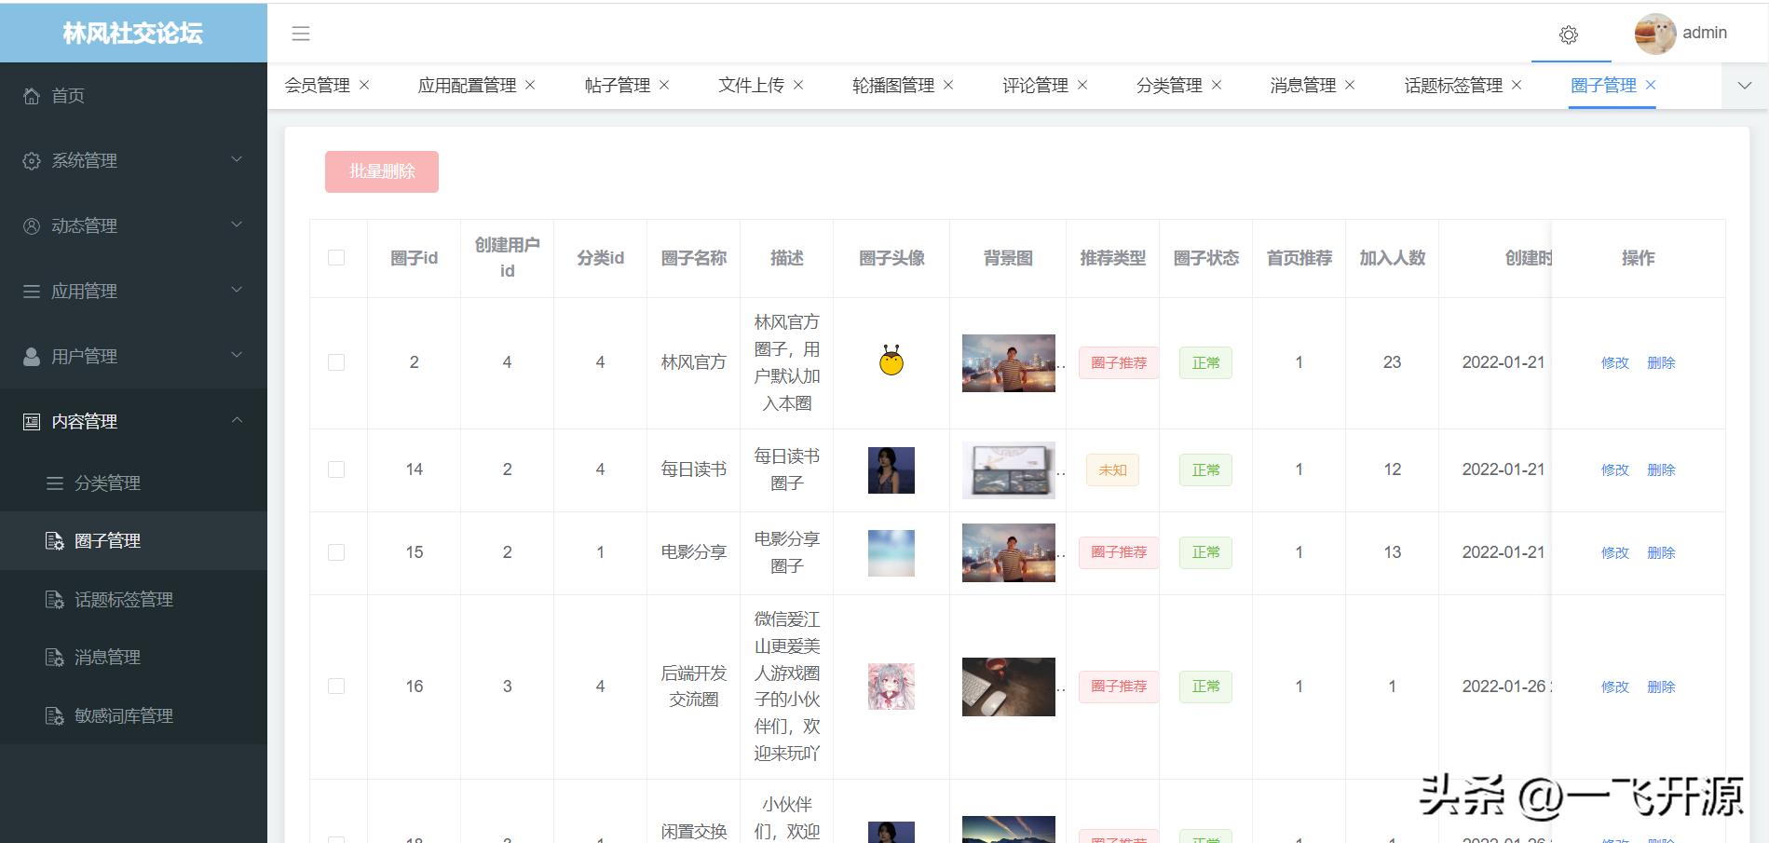Switch to the 帖子管理 tab
Viewport: 1769px width, 843px height.
[618, 85]
